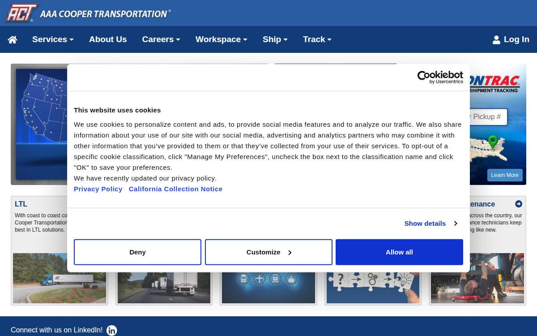Open the LinkedIn icon in the footer
Image resolution: width=537 pixels, height=336 pixels.
[112, 330]
